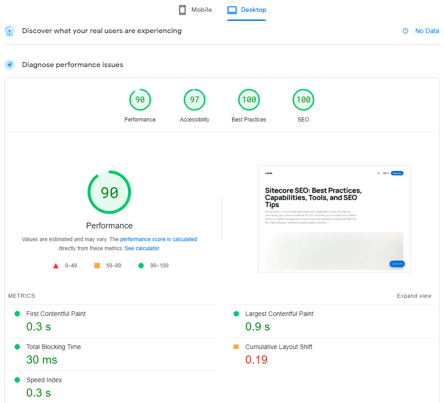Screen dimensions: 444x403
Task: Click the real users experience icon
Action: tap(10, 31)
